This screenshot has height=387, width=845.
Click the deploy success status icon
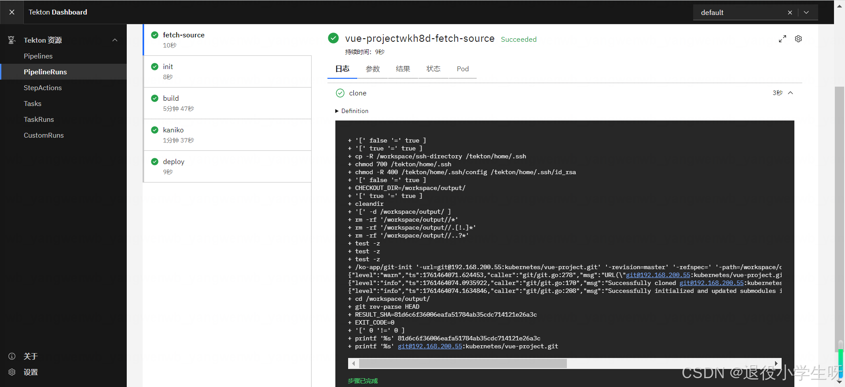click(x=154, y=161)
